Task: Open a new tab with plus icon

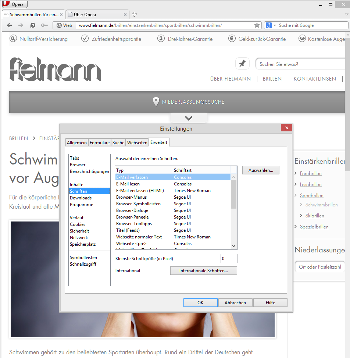Action: pos(135,14)
